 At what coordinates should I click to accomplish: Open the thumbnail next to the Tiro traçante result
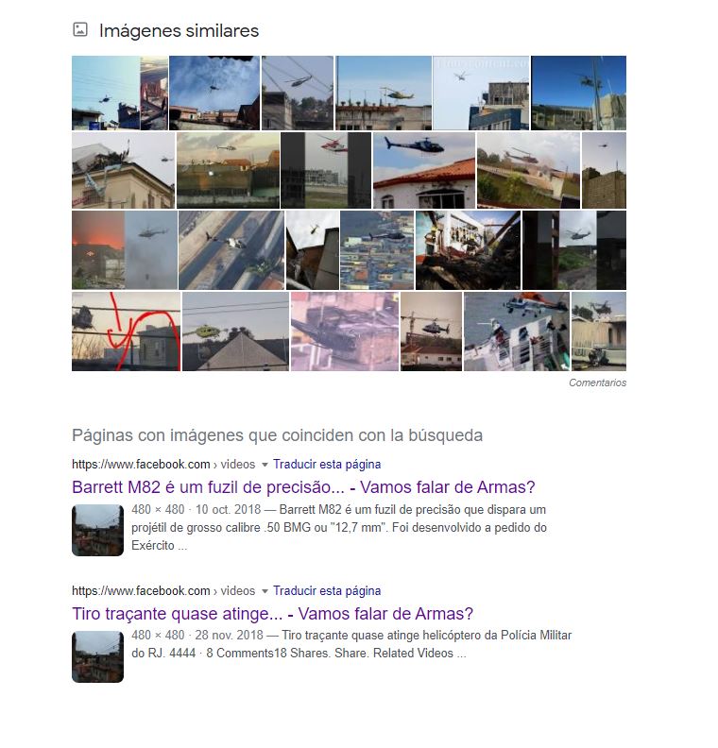[x=98, y=656]
